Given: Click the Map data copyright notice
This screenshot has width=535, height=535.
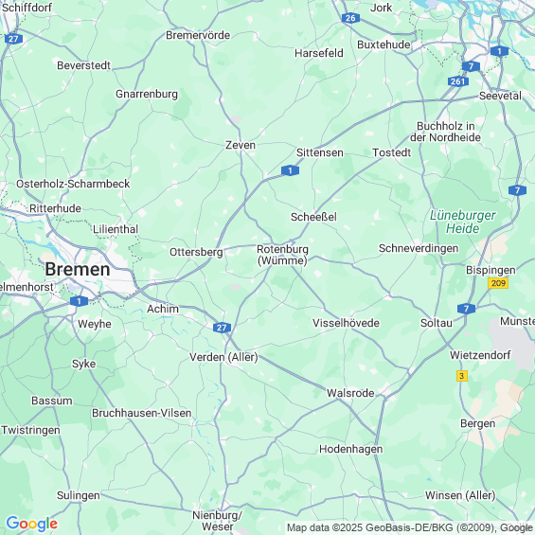Looking at the screenshot, I should pyautogui.click(x=410, y=527).
